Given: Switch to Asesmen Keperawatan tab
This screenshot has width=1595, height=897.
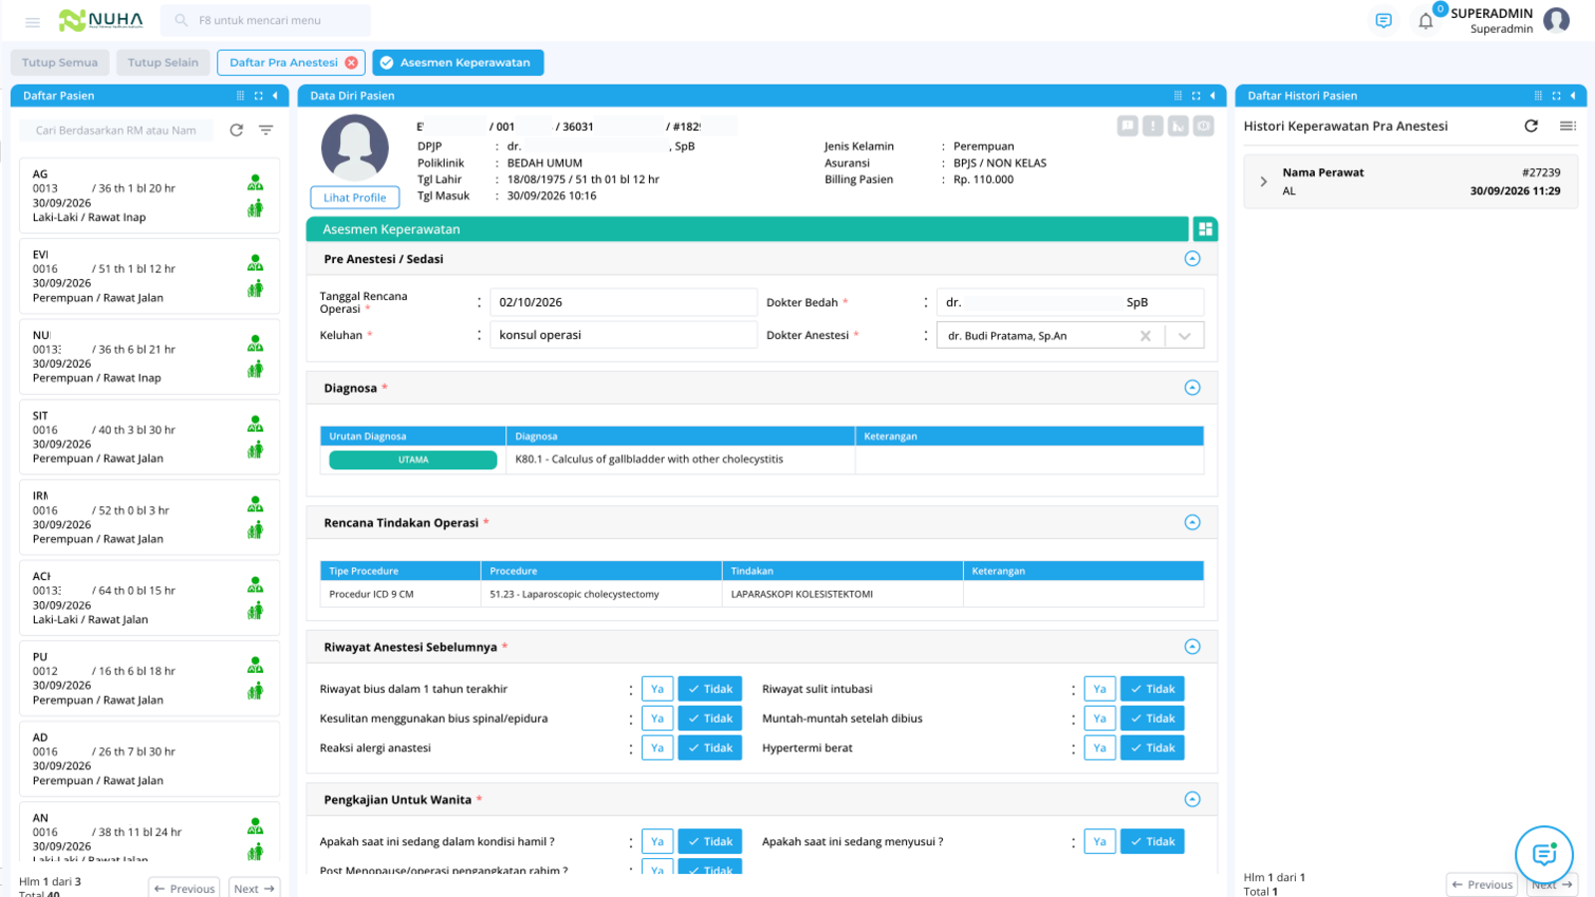Looking at the screenshot, I should point(458,62).
